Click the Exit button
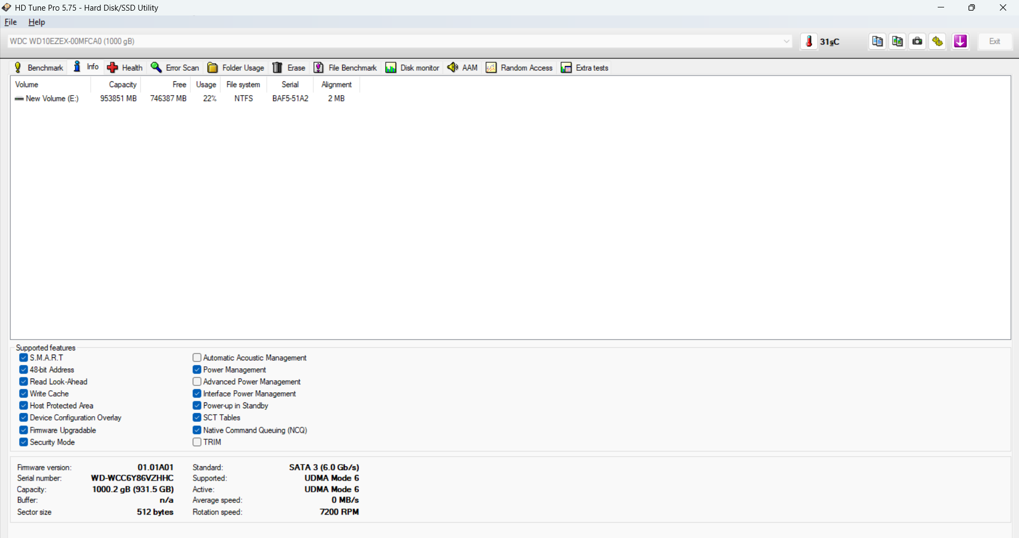The width and height of the screenshot is (1019, 538). (995, 41)
